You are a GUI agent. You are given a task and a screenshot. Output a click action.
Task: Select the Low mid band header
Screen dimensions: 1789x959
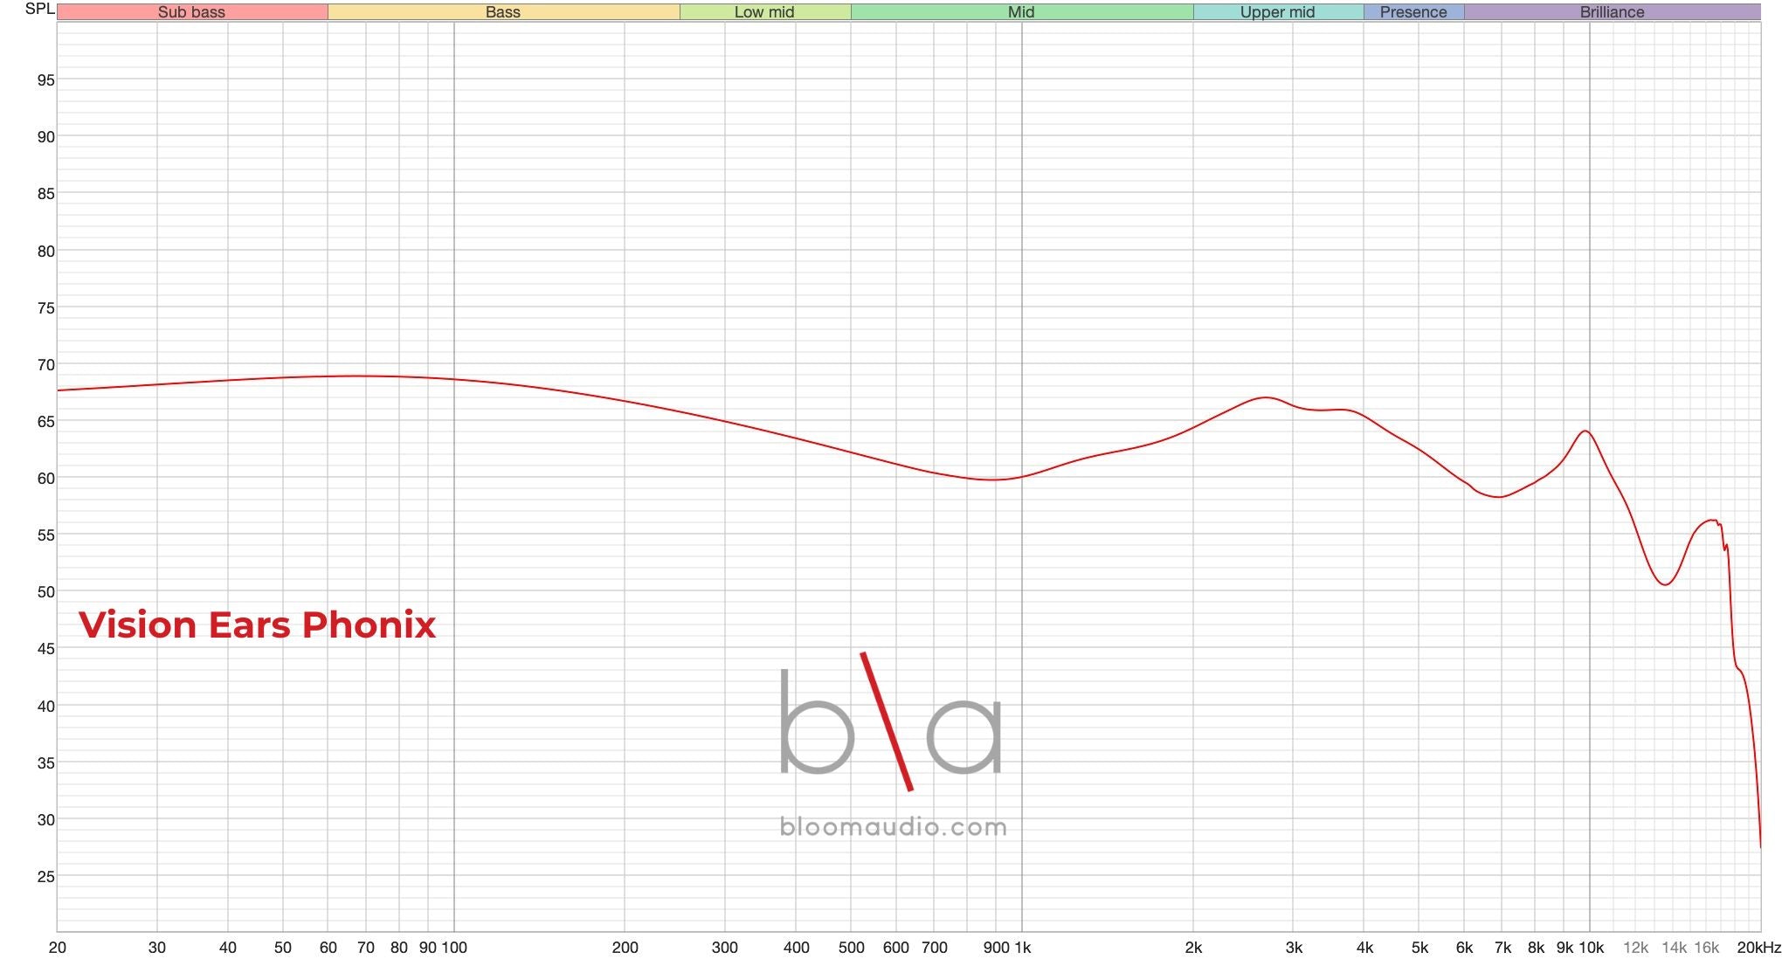[x=764, y=12]
